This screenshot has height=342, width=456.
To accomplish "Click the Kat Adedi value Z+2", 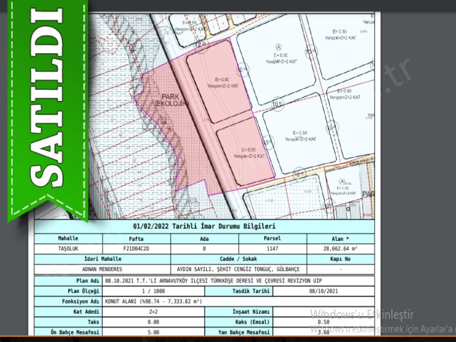I will tap(153, 312).
